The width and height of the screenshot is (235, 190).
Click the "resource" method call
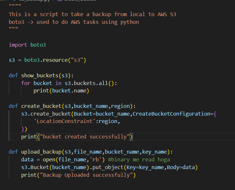tap(55, 60)
